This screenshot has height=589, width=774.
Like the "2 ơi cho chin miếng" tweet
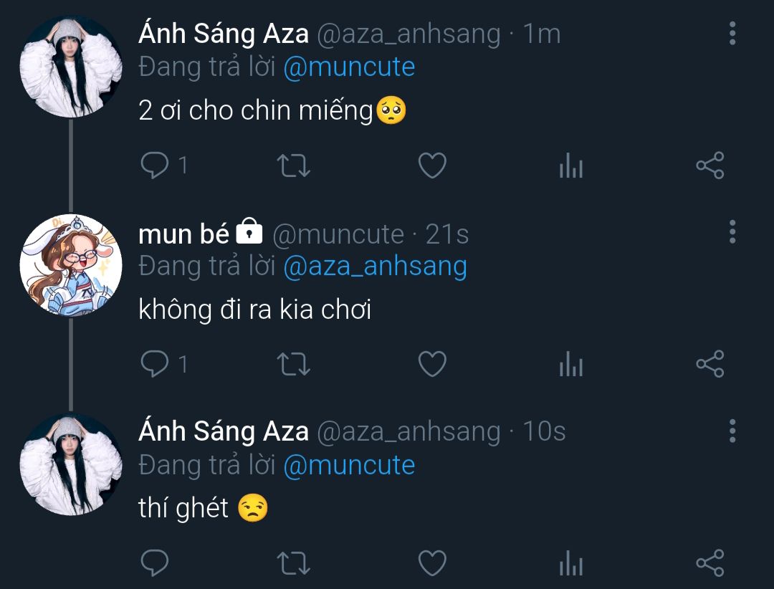tap(432, 166)
